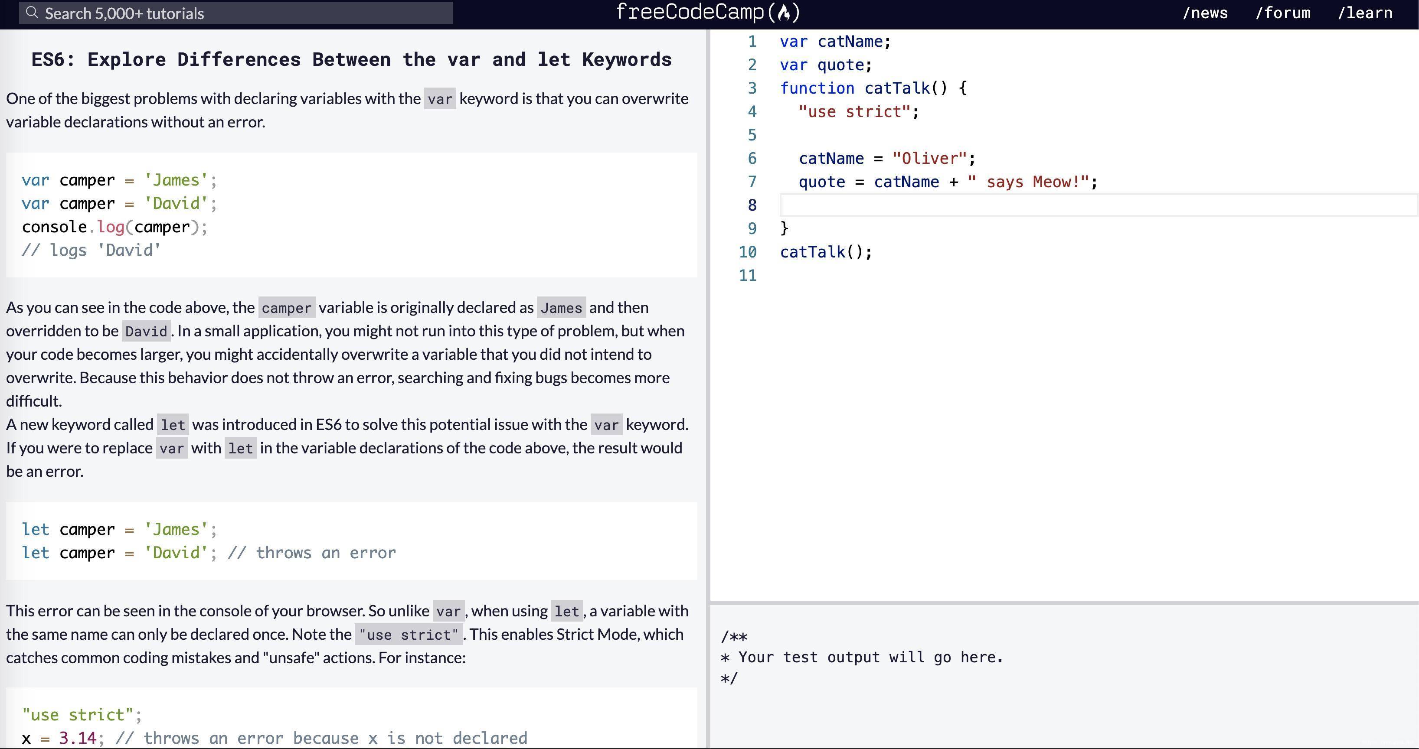Image resolution: width=1419 pixels, height=749 pixels.
Task: Select the use strict highlight in explanation
Action: click(x=408, y=635)
